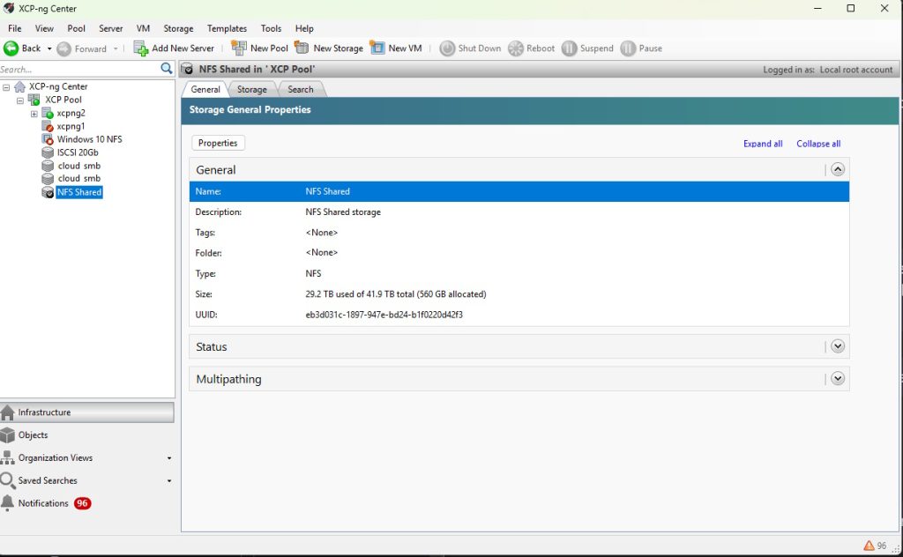Open the Organization Views dropdown
The height and width of the screenshot is (557, 903).
point(168,458)
